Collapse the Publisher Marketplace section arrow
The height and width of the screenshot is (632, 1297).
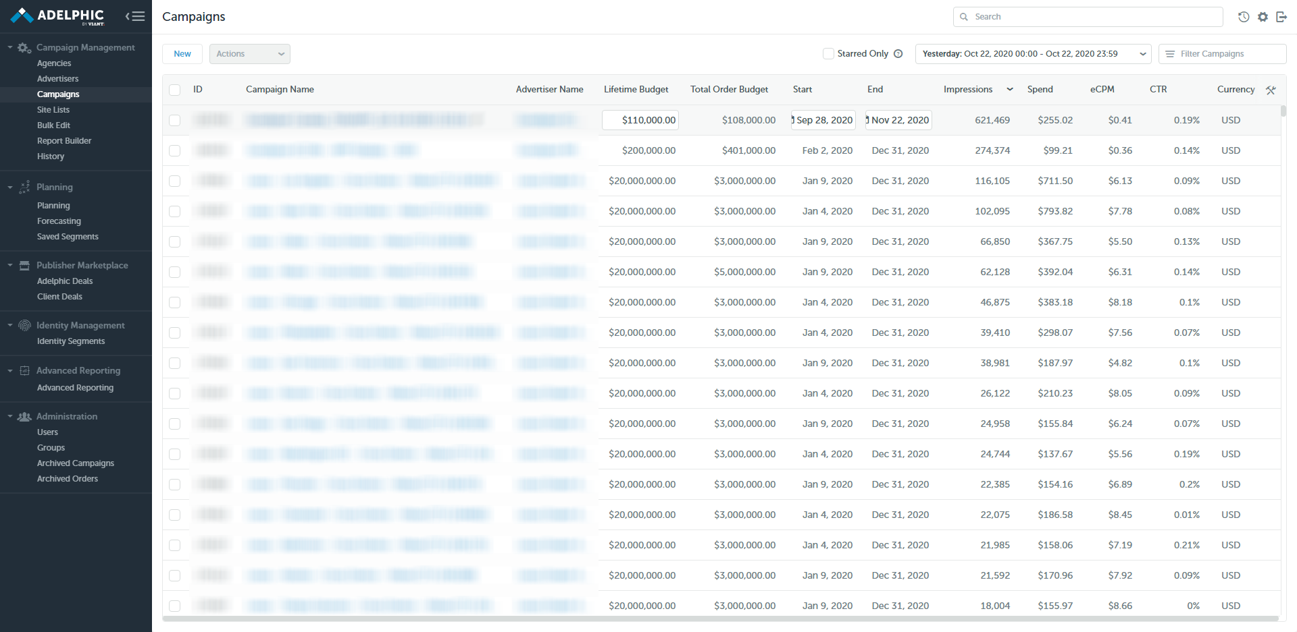point(10,265)
